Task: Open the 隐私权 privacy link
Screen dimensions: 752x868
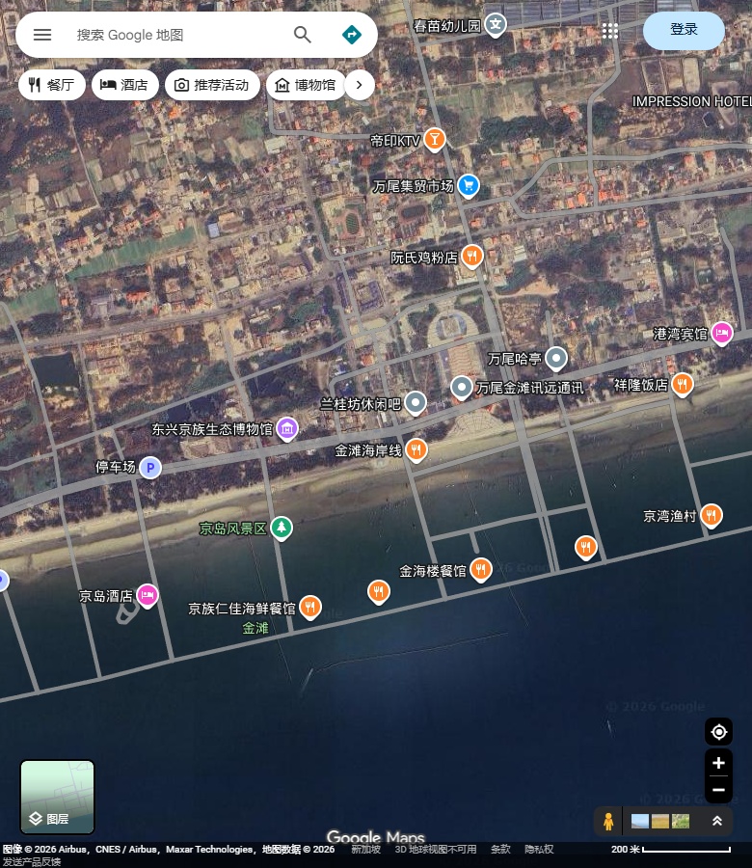Action: (x=539, y=849)
